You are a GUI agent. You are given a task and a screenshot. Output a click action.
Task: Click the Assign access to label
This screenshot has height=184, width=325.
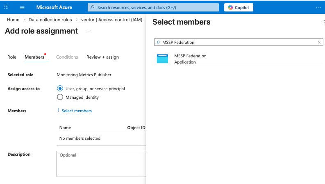[24, 89]
